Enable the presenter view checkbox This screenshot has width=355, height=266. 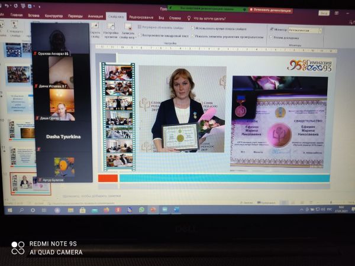click(270, 37)
